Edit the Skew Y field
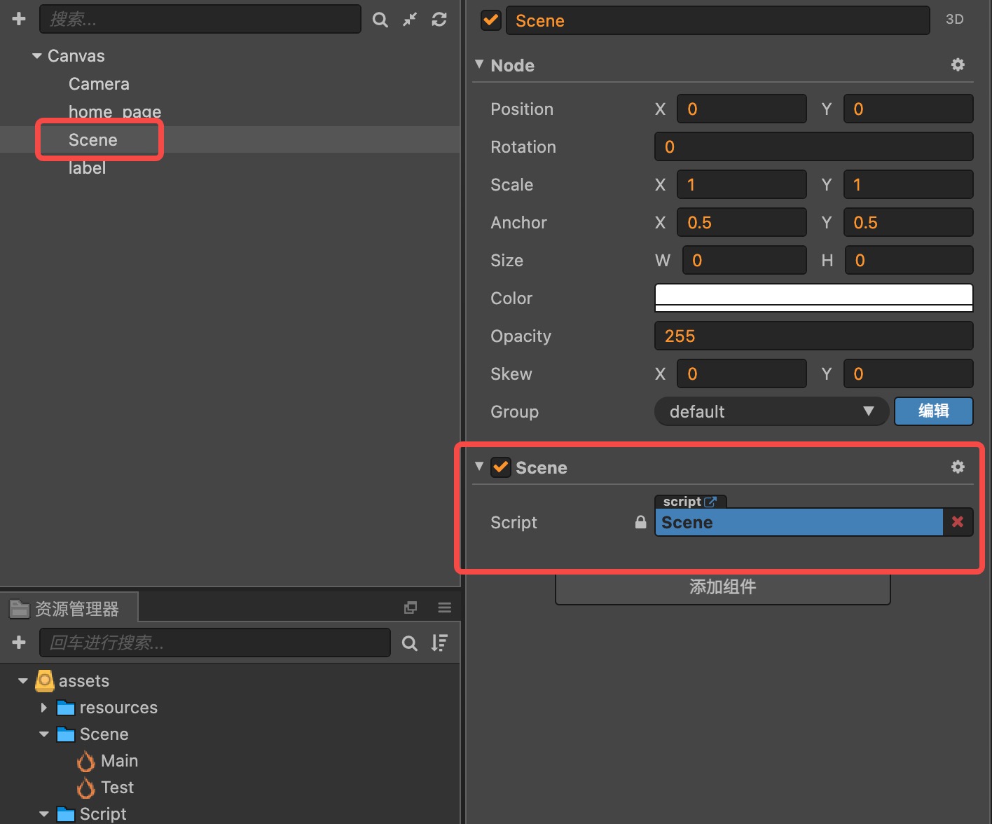Viewport: 992px width, 824px height. pyautogui.click(x=909, y=373)
